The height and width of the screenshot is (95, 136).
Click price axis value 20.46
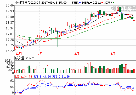click(10, 5)
